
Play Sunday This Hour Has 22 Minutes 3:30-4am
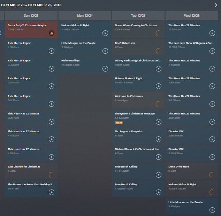[x=52, y=122]
